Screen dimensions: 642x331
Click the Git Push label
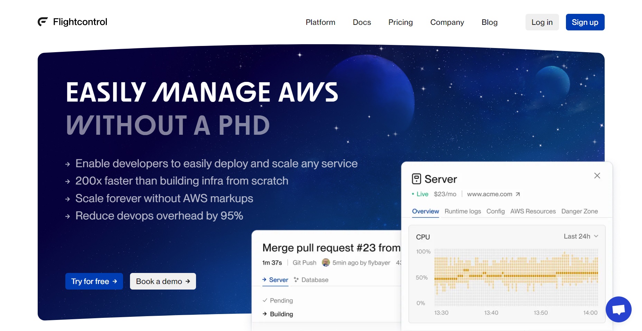(x=304, y=263)
